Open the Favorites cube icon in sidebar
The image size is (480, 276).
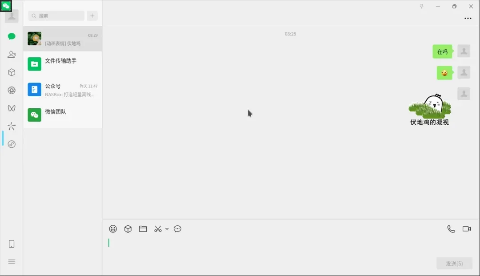coord(12,72)
